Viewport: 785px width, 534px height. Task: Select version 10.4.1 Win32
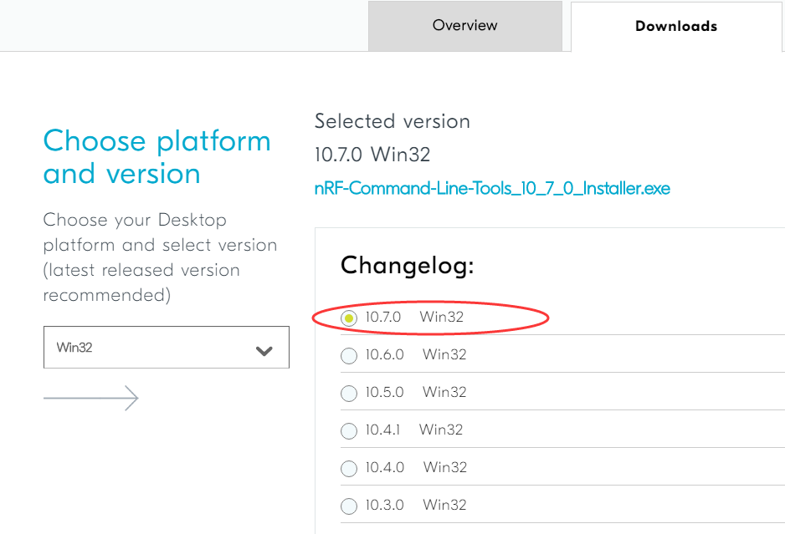[x=348, y=430]
